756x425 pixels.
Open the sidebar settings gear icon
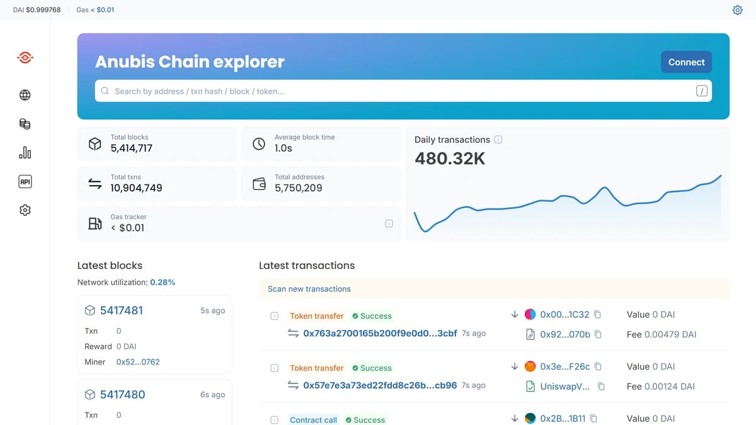[x=25, y=210]
